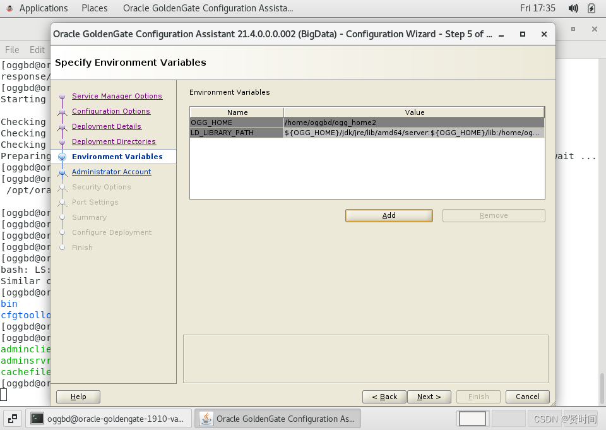Viewport: 606px width, 430px height.
Task: Switch to the oggbd terminal taskbar item
Action: click(109, 419)
